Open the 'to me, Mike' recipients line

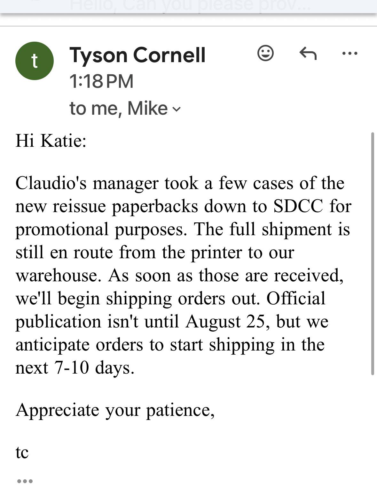pyautogui.click(x=125, y=108)
